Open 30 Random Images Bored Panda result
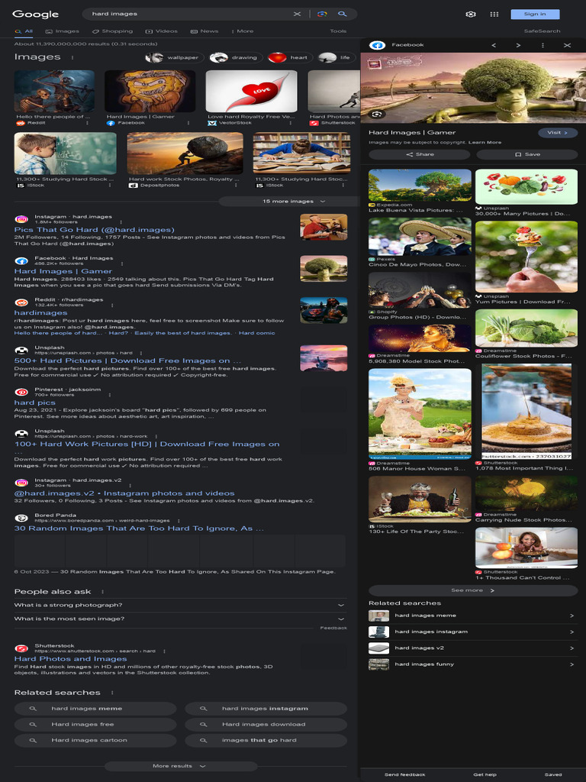The image size is (586, 782). click(x=139, y=528)
